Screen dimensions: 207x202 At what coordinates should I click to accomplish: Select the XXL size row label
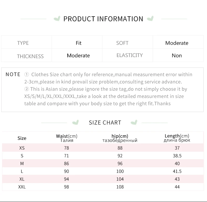[22, 187]
